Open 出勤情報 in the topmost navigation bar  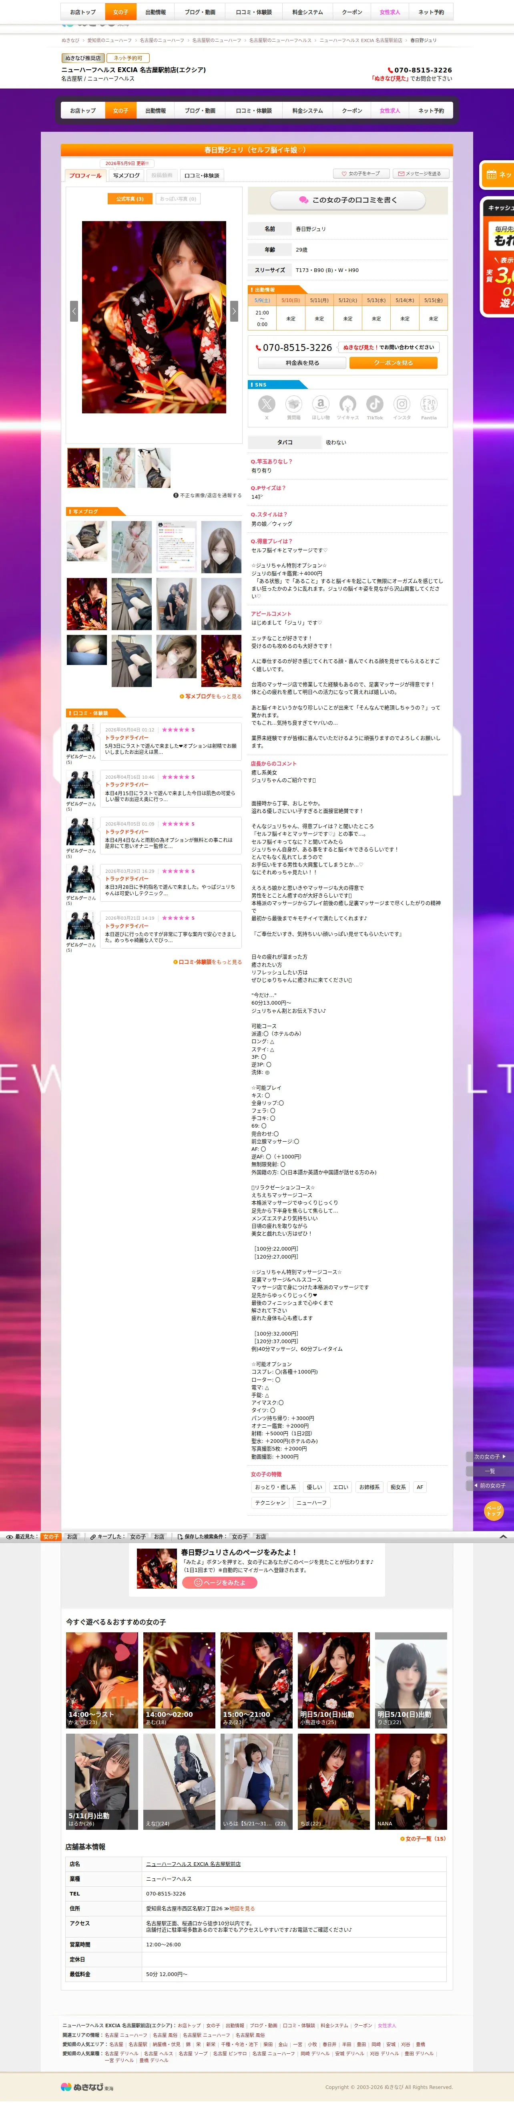(156, 12)
